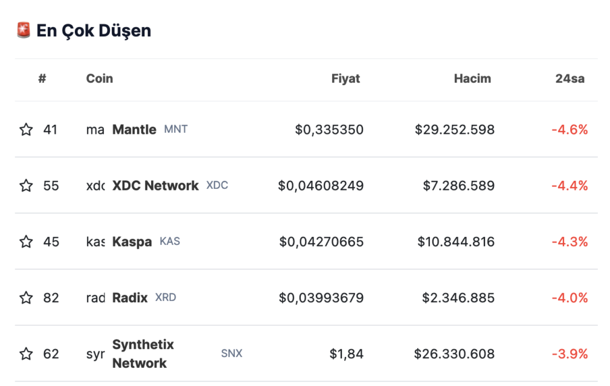
Task: Click the XDC coin logo placeholder
Action: [95, 186]
